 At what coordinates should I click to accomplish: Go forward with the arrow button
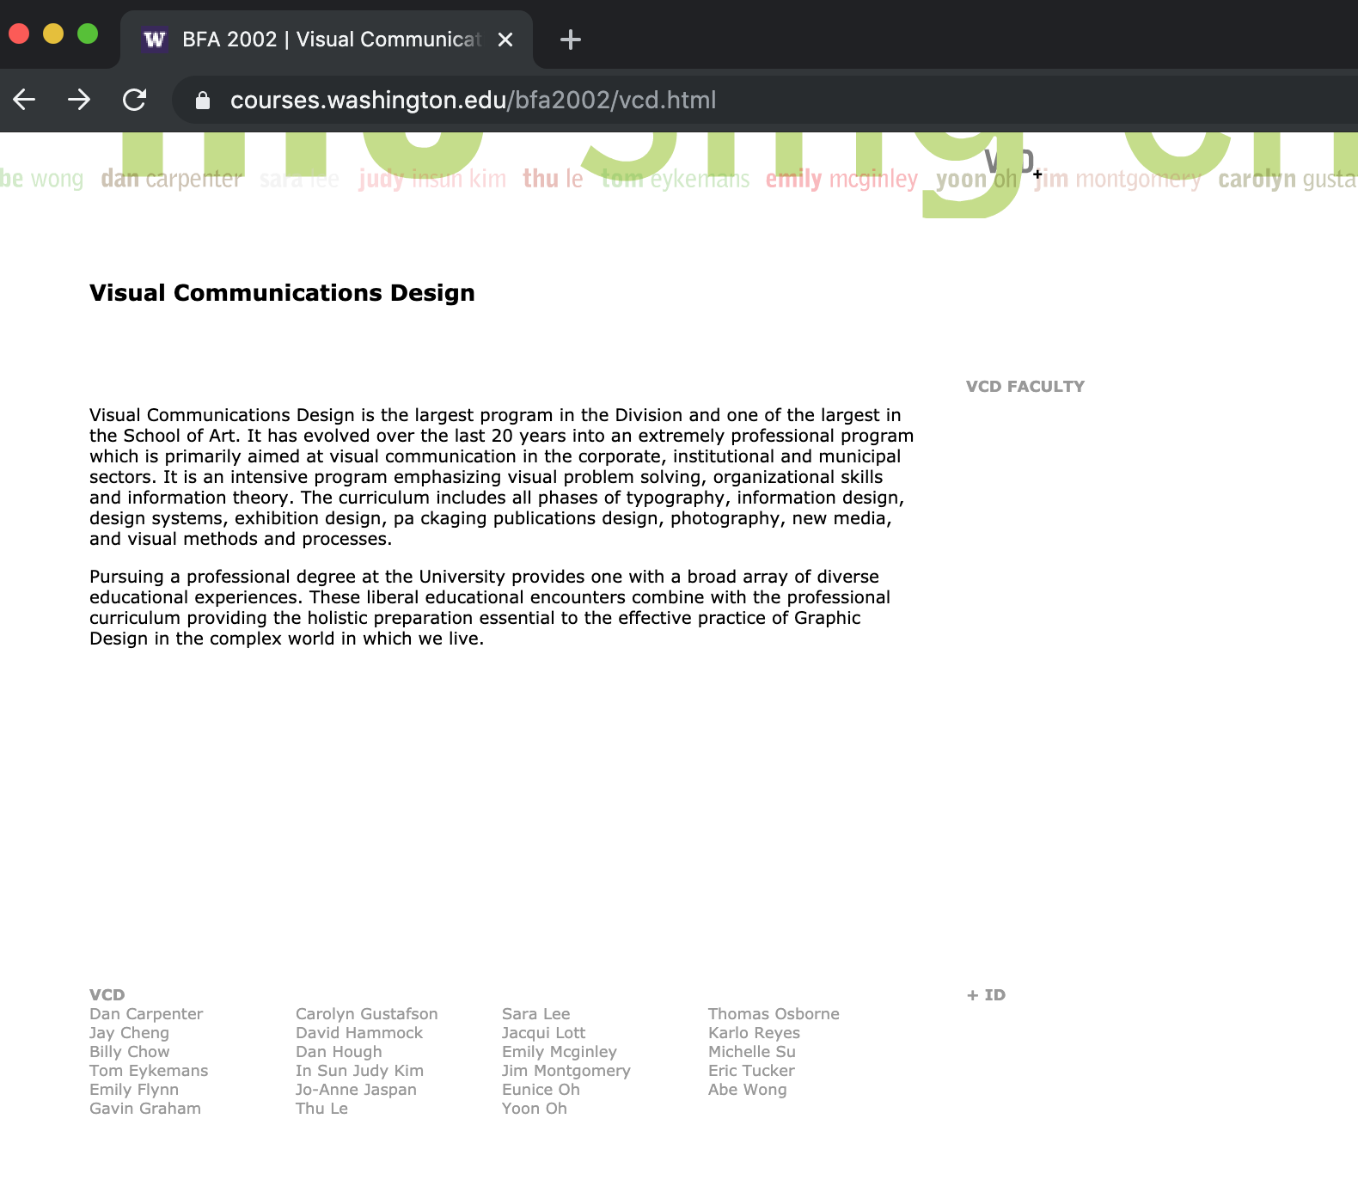click(79, 100)
